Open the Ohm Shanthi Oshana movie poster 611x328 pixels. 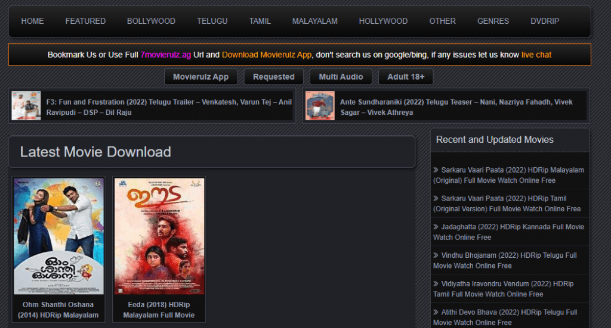pyautogui.click(x=59, y=236)
